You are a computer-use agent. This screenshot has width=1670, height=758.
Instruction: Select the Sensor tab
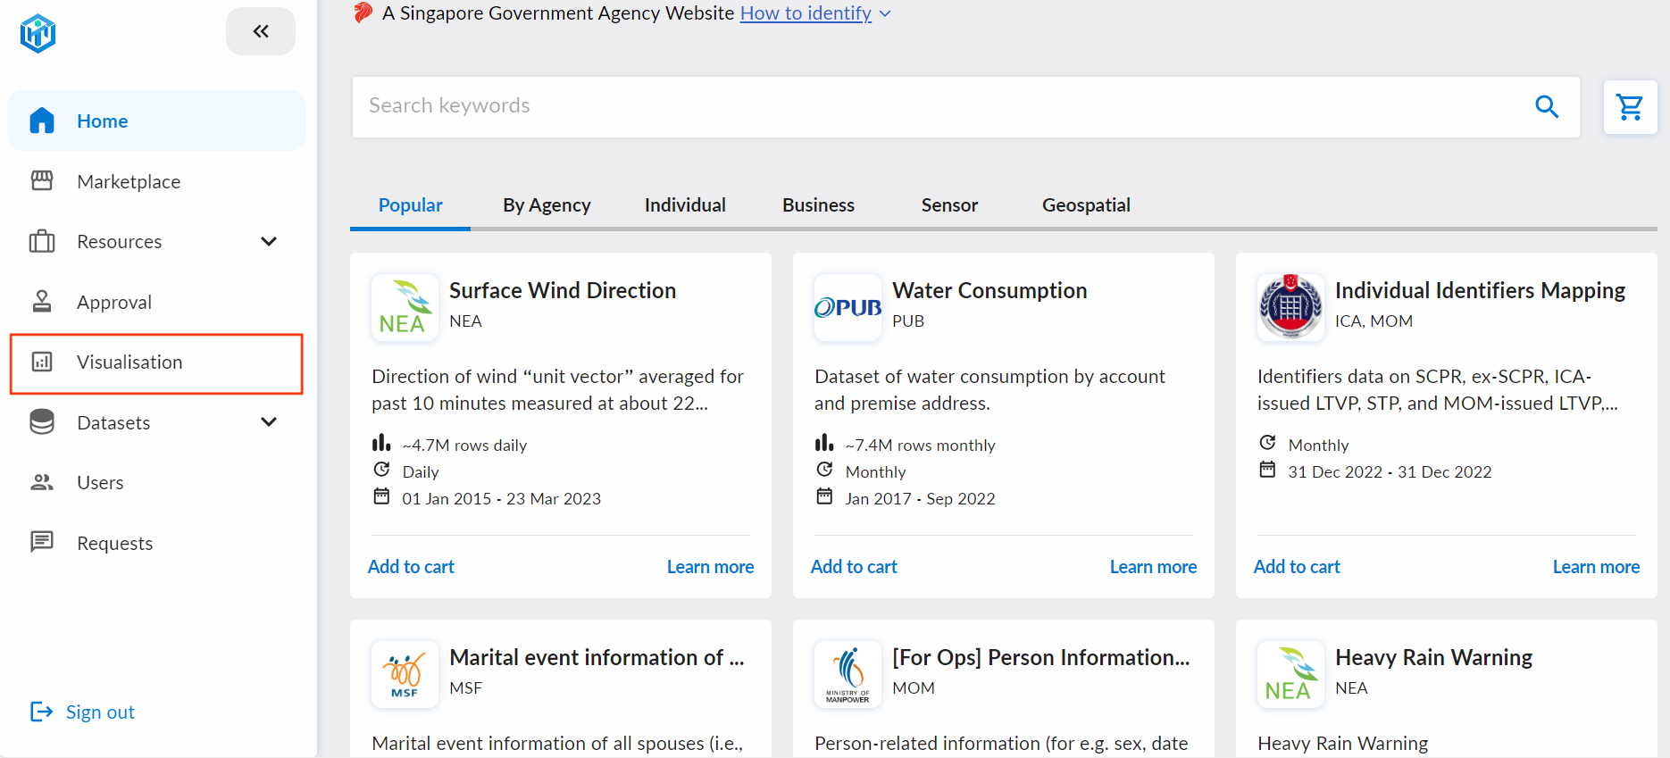pyautogui.click(x=949, y=205)
